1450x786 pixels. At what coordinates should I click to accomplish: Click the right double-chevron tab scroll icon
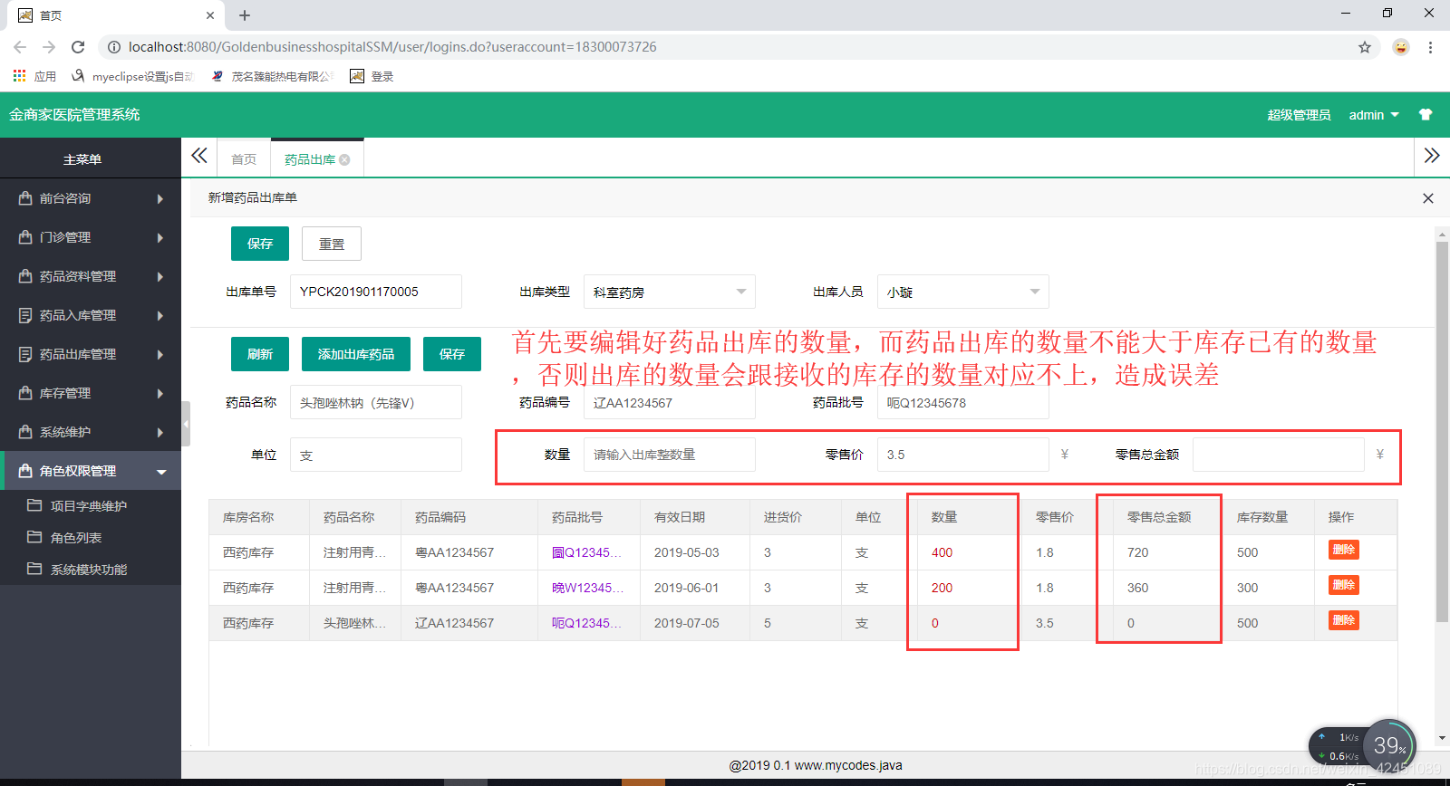point(1432,156)
